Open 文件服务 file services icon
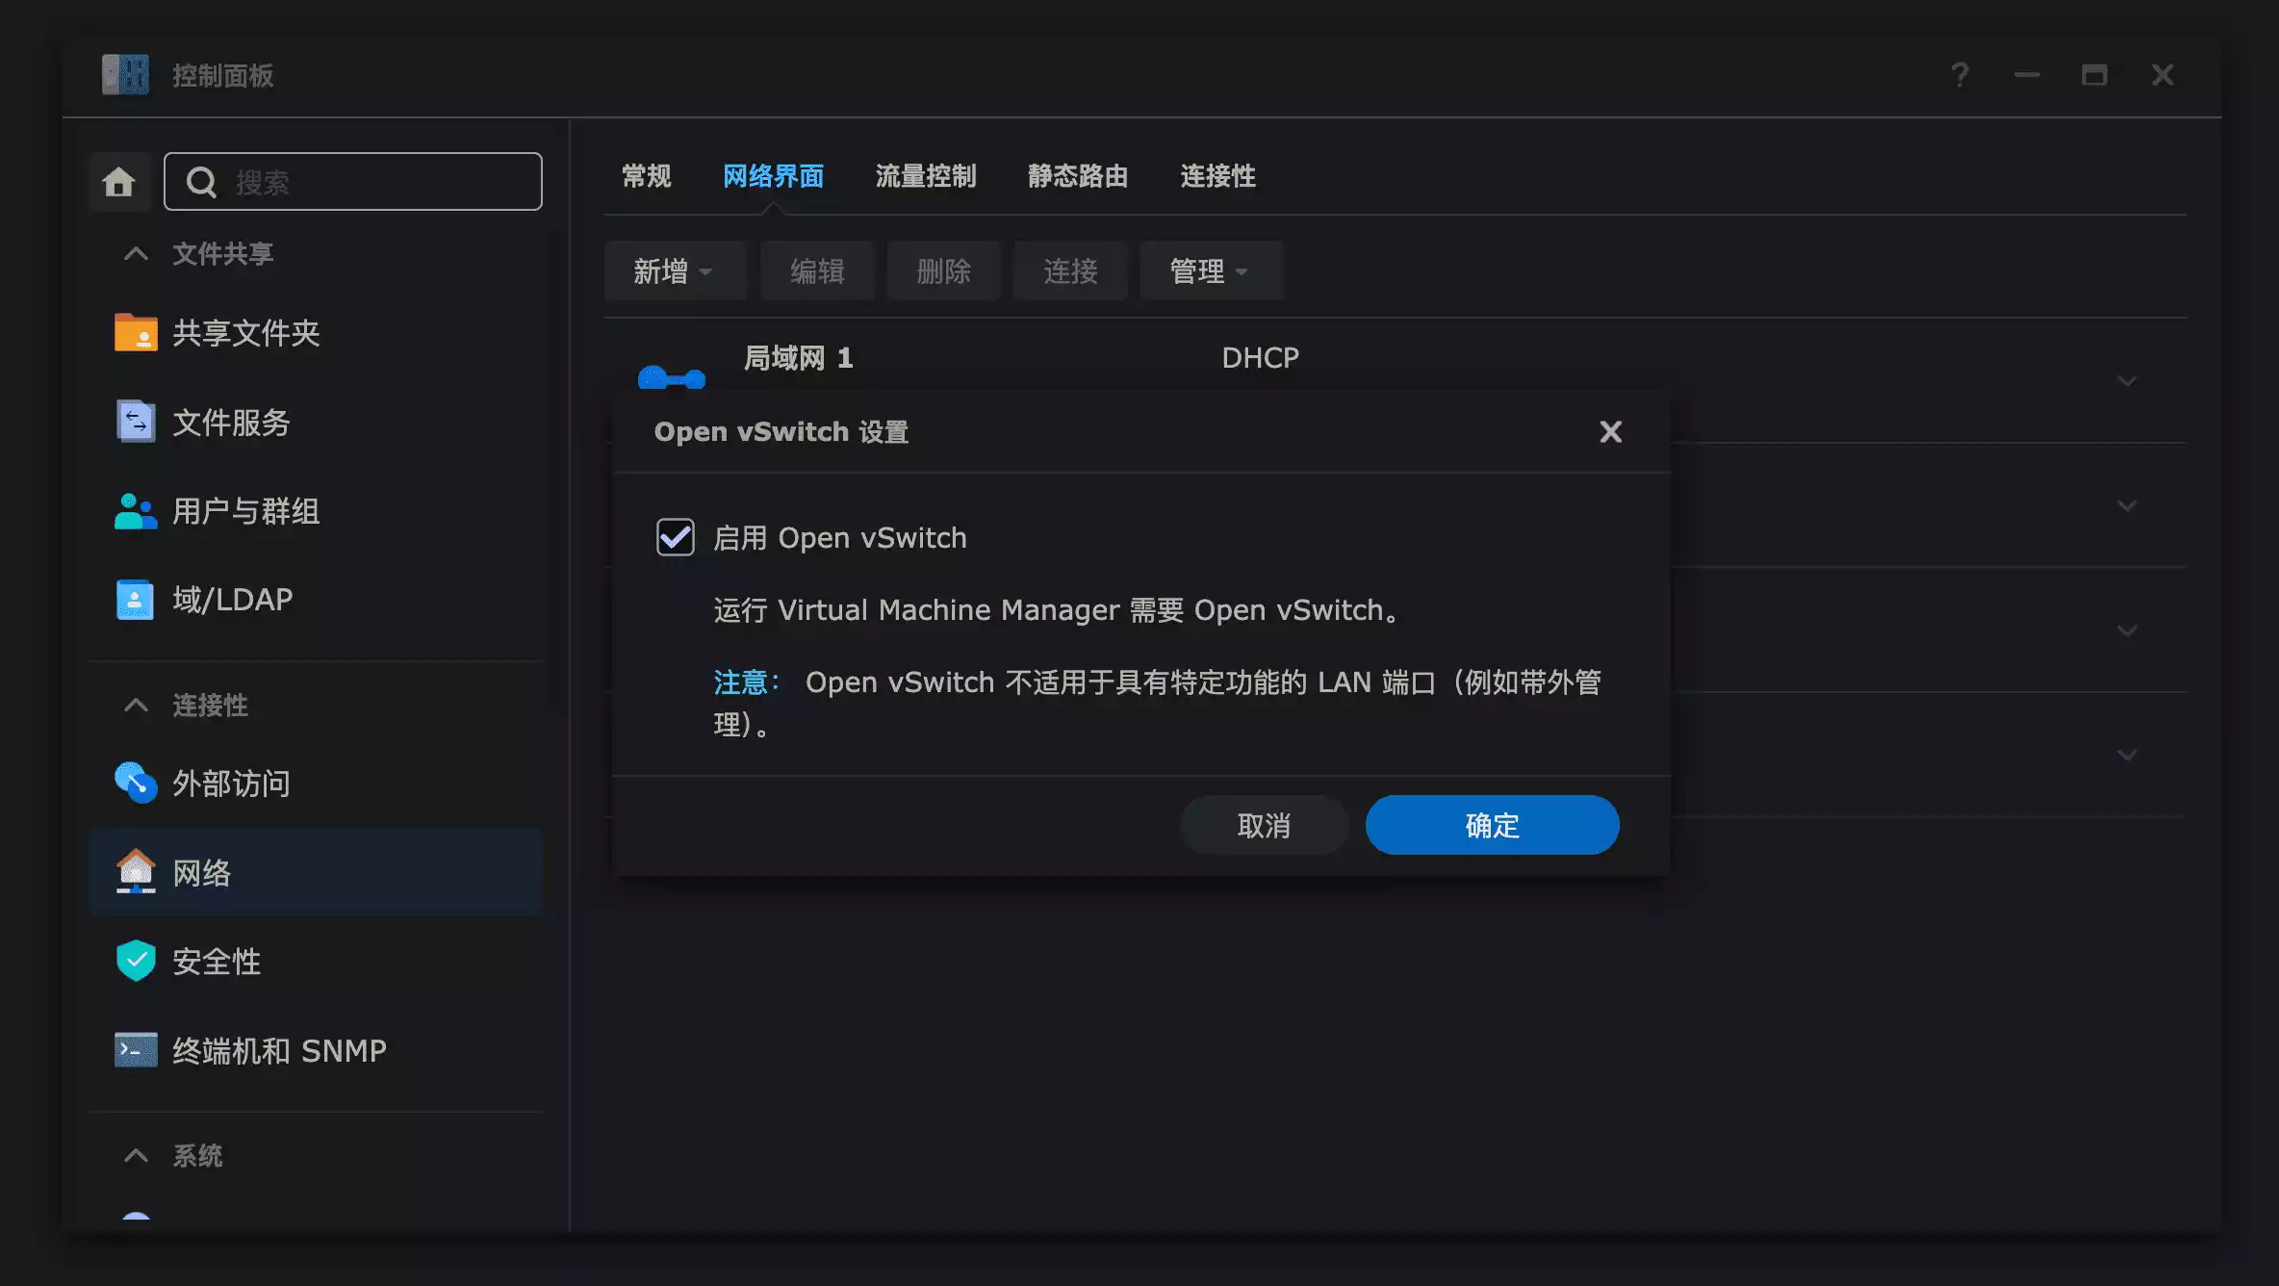 [x=135, y=422]
